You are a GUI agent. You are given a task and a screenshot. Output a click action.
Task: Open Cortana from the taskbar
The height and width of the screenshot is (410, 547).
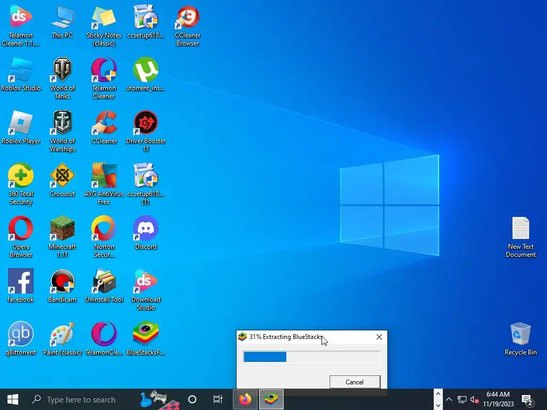tap(192, 399)
